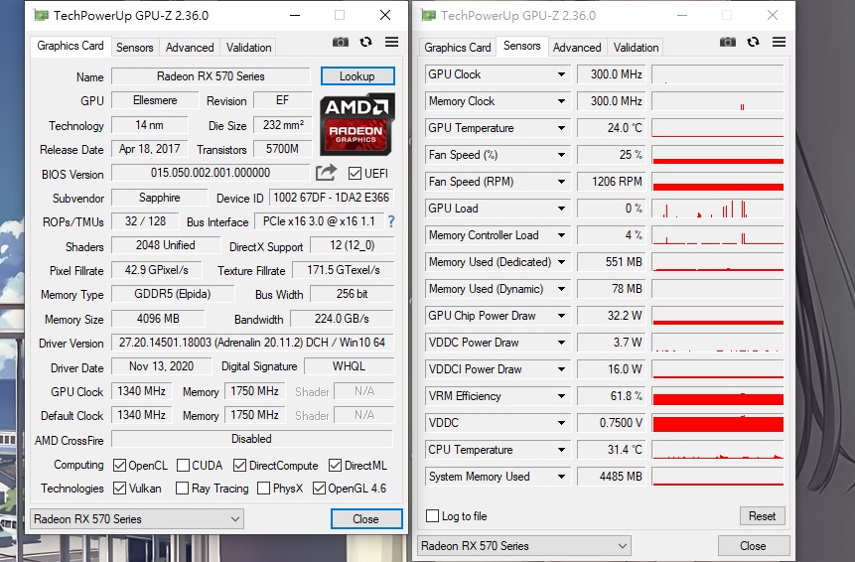Click refresh icon in left GPU-Z window

point(365,42)
